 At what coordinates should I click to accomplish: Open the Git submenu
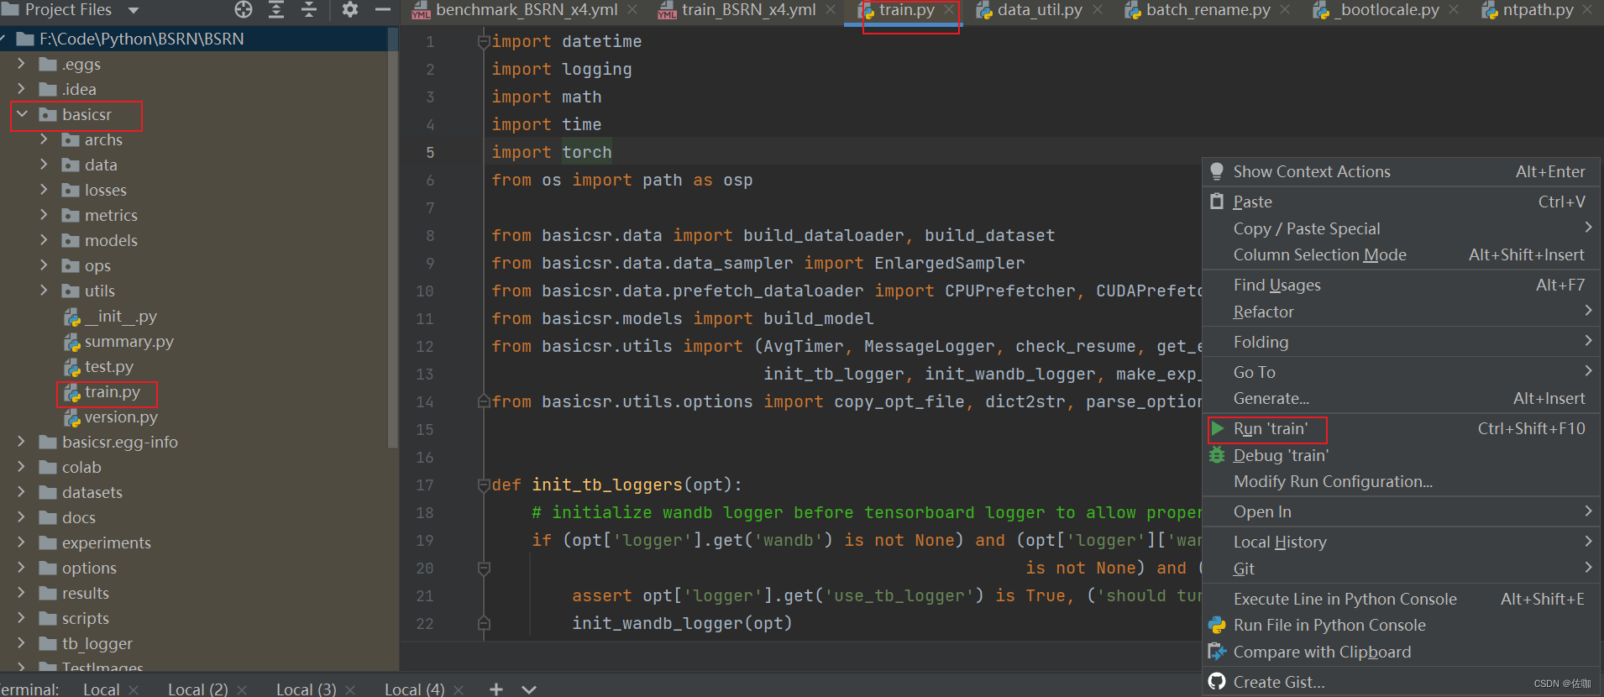click(x=1401, y=569)
